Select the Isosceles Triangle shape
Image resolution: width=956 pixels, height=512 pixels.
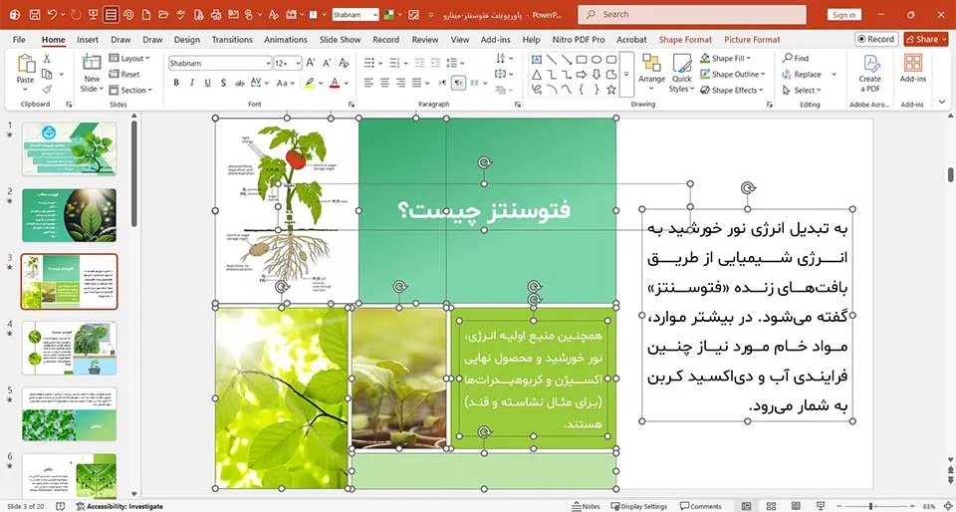pos(537,75)
